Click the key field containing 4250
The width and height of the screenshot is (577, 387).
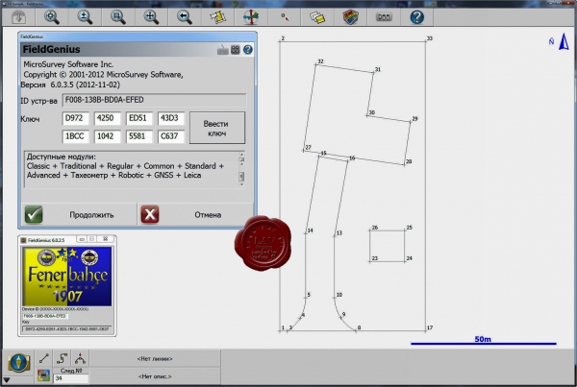(107, 118)
